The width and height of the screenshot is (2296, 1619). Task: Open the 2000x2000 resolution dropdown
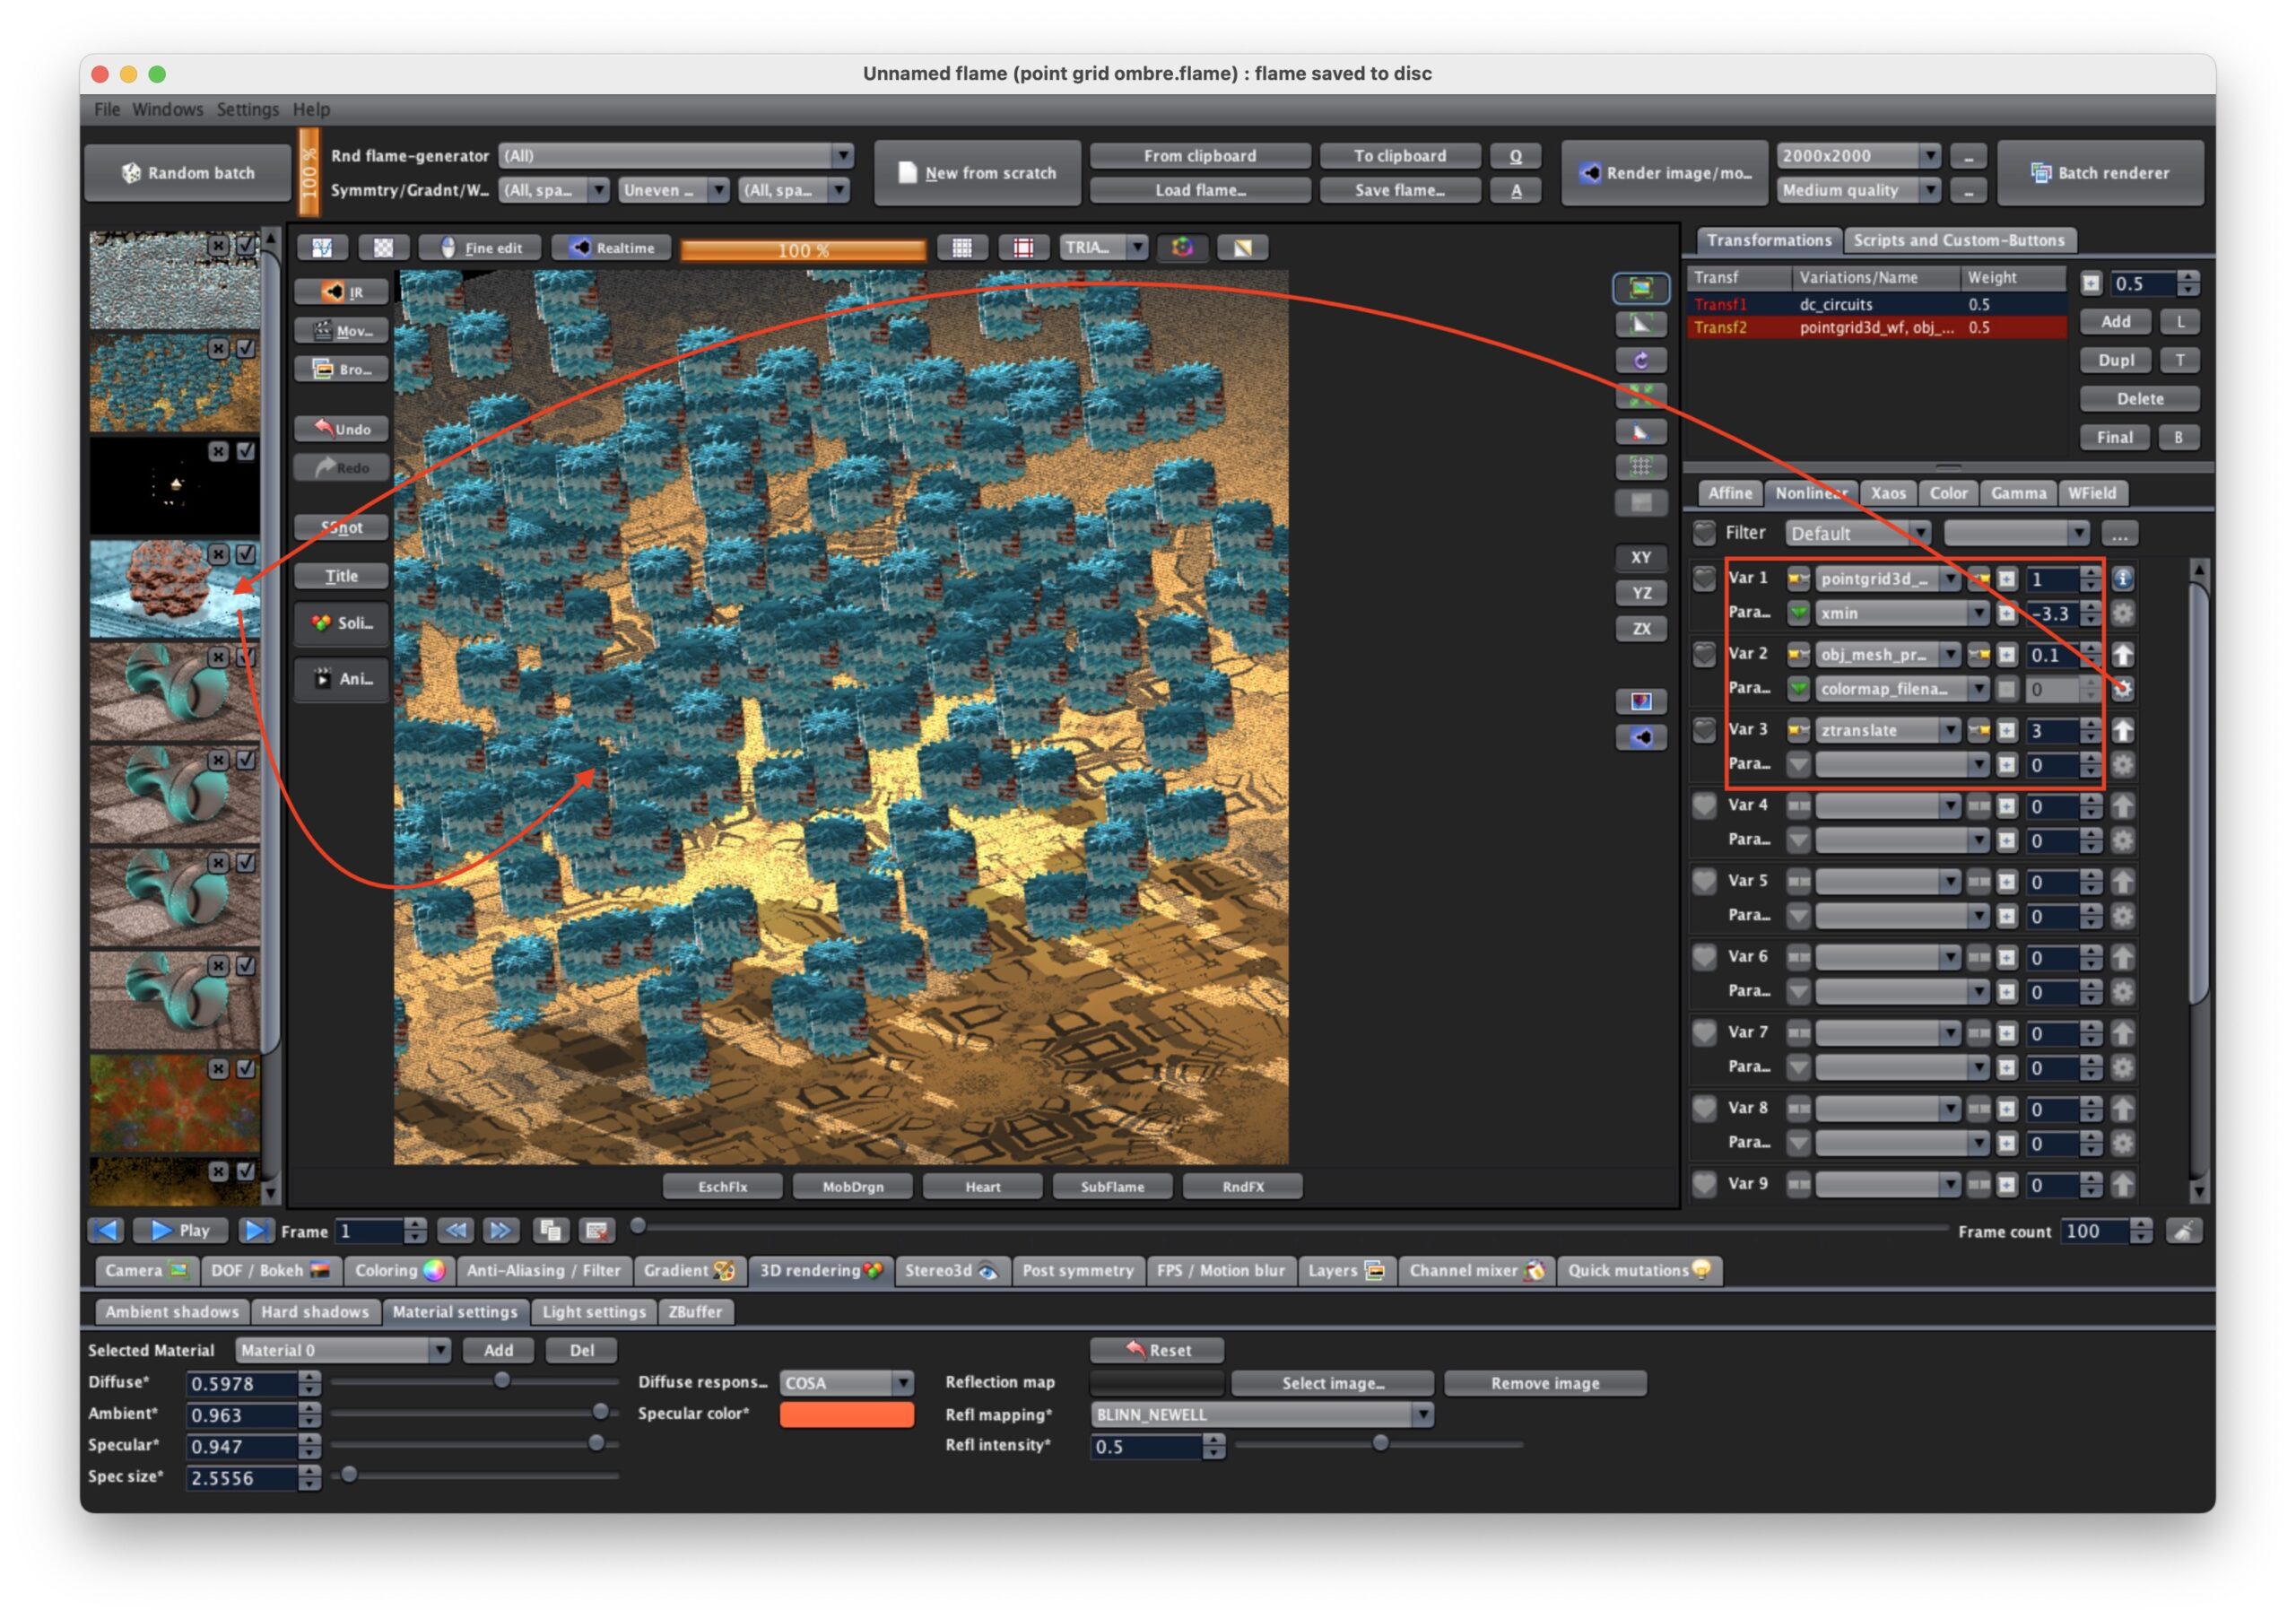[x=1858, y=156]
